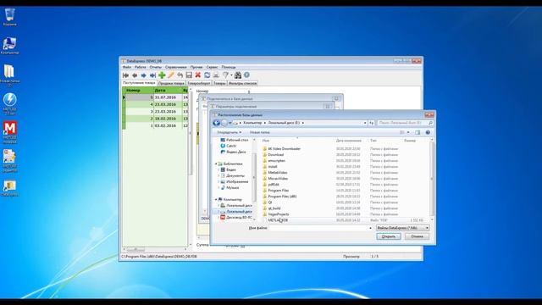Print using the printer toolbar icon
542x305 pixels.
pos(216,75)
